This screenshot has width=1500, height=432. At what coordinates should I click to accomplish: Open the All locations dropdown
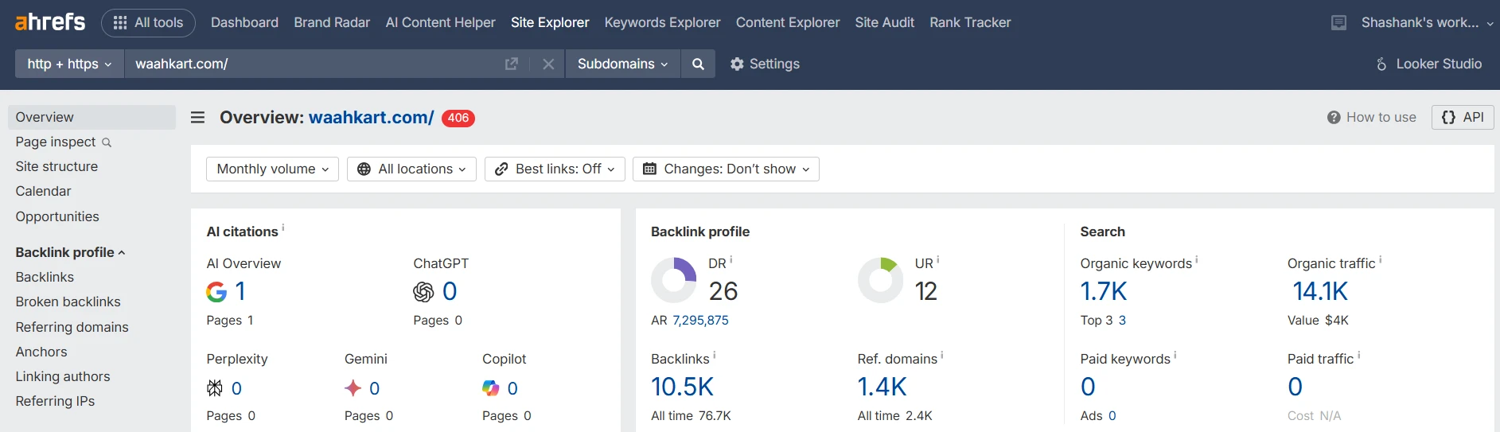click(411, 169)
